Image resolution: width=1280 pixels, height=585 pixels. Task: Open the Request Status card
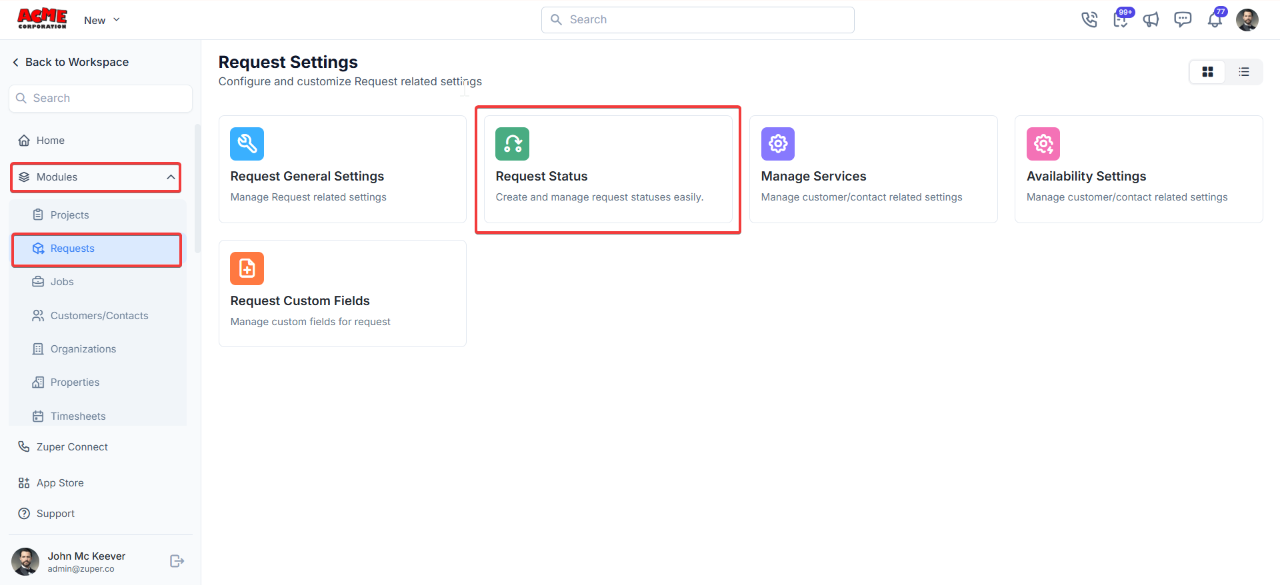click(x=608, y=169)
